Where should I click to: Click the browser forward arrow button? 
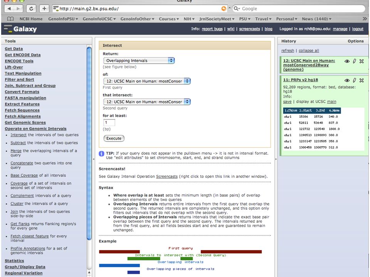point(18,9)
